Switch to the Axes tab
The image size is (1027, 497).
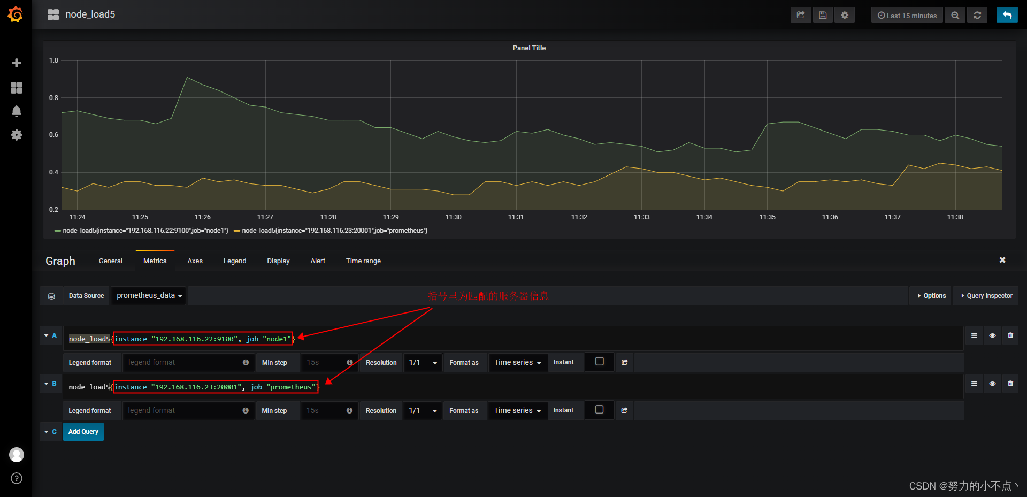(x=195, y=261)
